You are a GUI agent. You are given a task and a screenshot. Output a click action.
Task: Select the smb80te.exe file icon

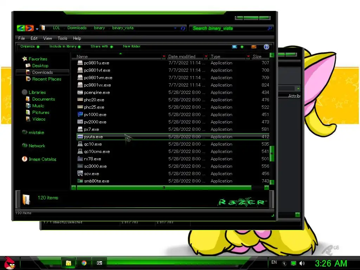click(80, 181)
